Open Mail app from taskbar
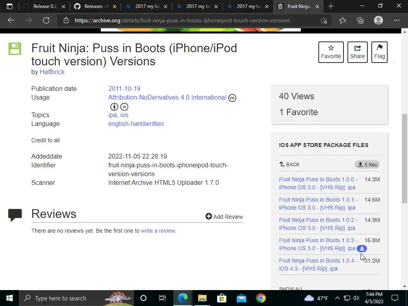 (241, 298)
